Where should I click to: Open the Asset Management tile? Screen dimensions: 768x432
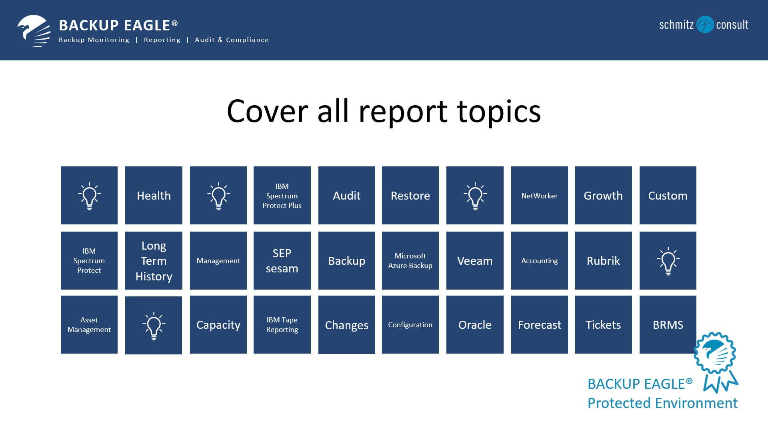[89, 325]
